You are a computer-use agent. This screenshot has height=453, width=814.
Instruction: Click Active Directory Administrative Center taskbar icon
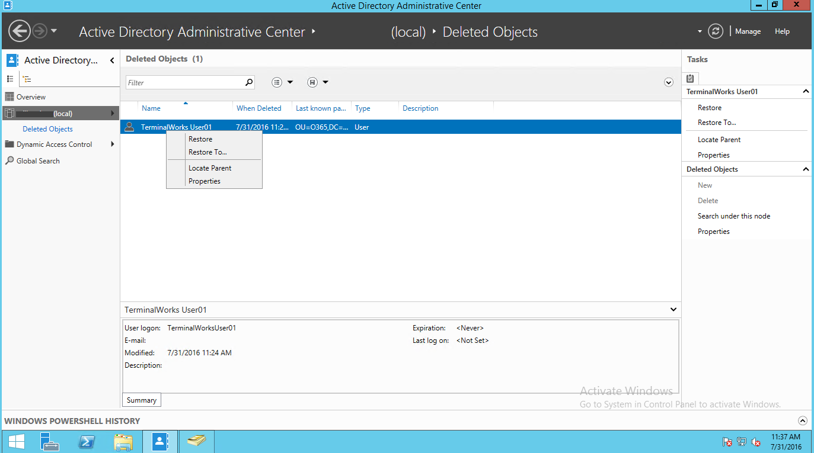click(159, 442)
